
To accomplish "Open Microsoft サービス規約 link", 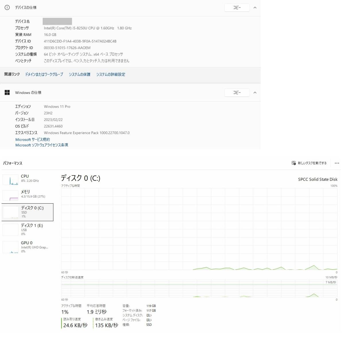I will click(32, 140).
